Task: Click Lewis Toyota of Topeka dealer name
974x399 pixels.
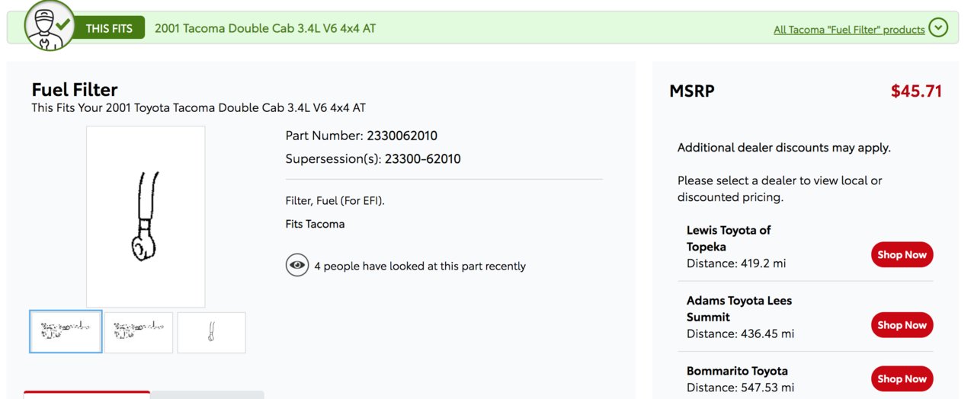Action: click(729, 238)
